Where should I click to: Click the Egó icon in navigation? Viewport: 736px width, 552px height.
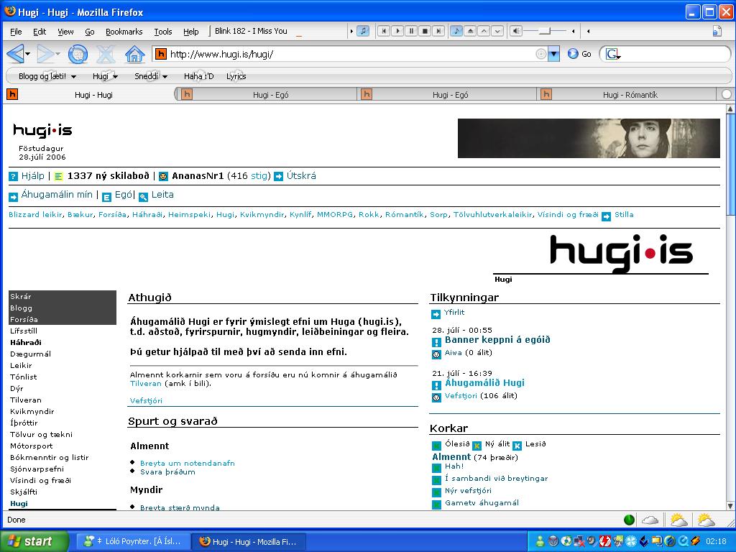point(107,197)
